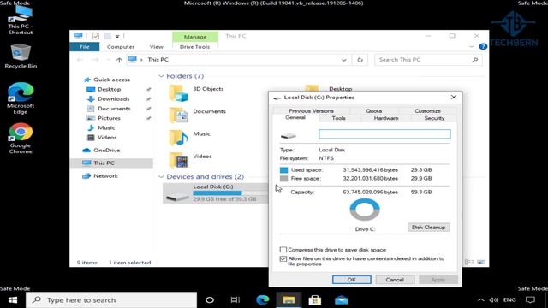This screenshot has width=548, height=308.
Task: Open Task View on the taskbar
Action: tap(235, 300)
